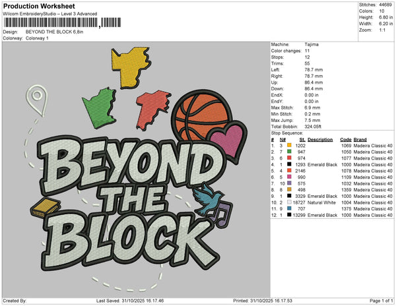Click the Max Stitch value 6.9 mm
This screenshot has width=396, height=306.
[x=312, y=107]
